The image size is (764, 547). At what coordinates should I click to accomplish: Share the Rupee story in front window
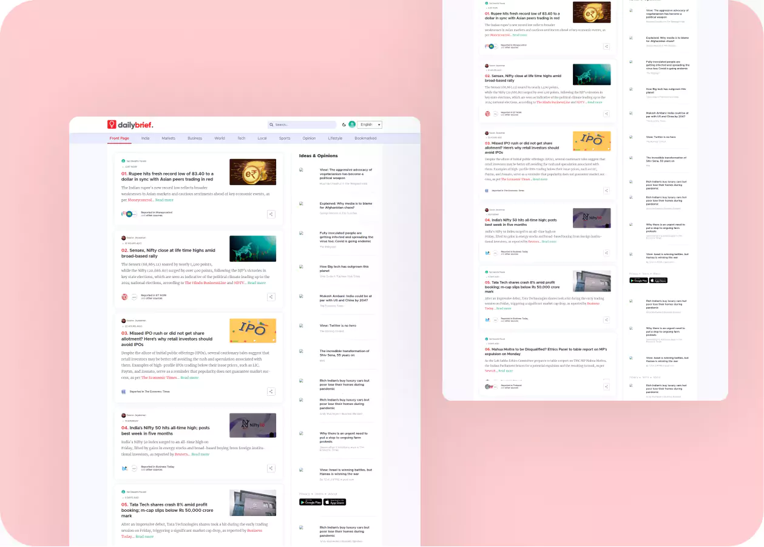[271, 214]
